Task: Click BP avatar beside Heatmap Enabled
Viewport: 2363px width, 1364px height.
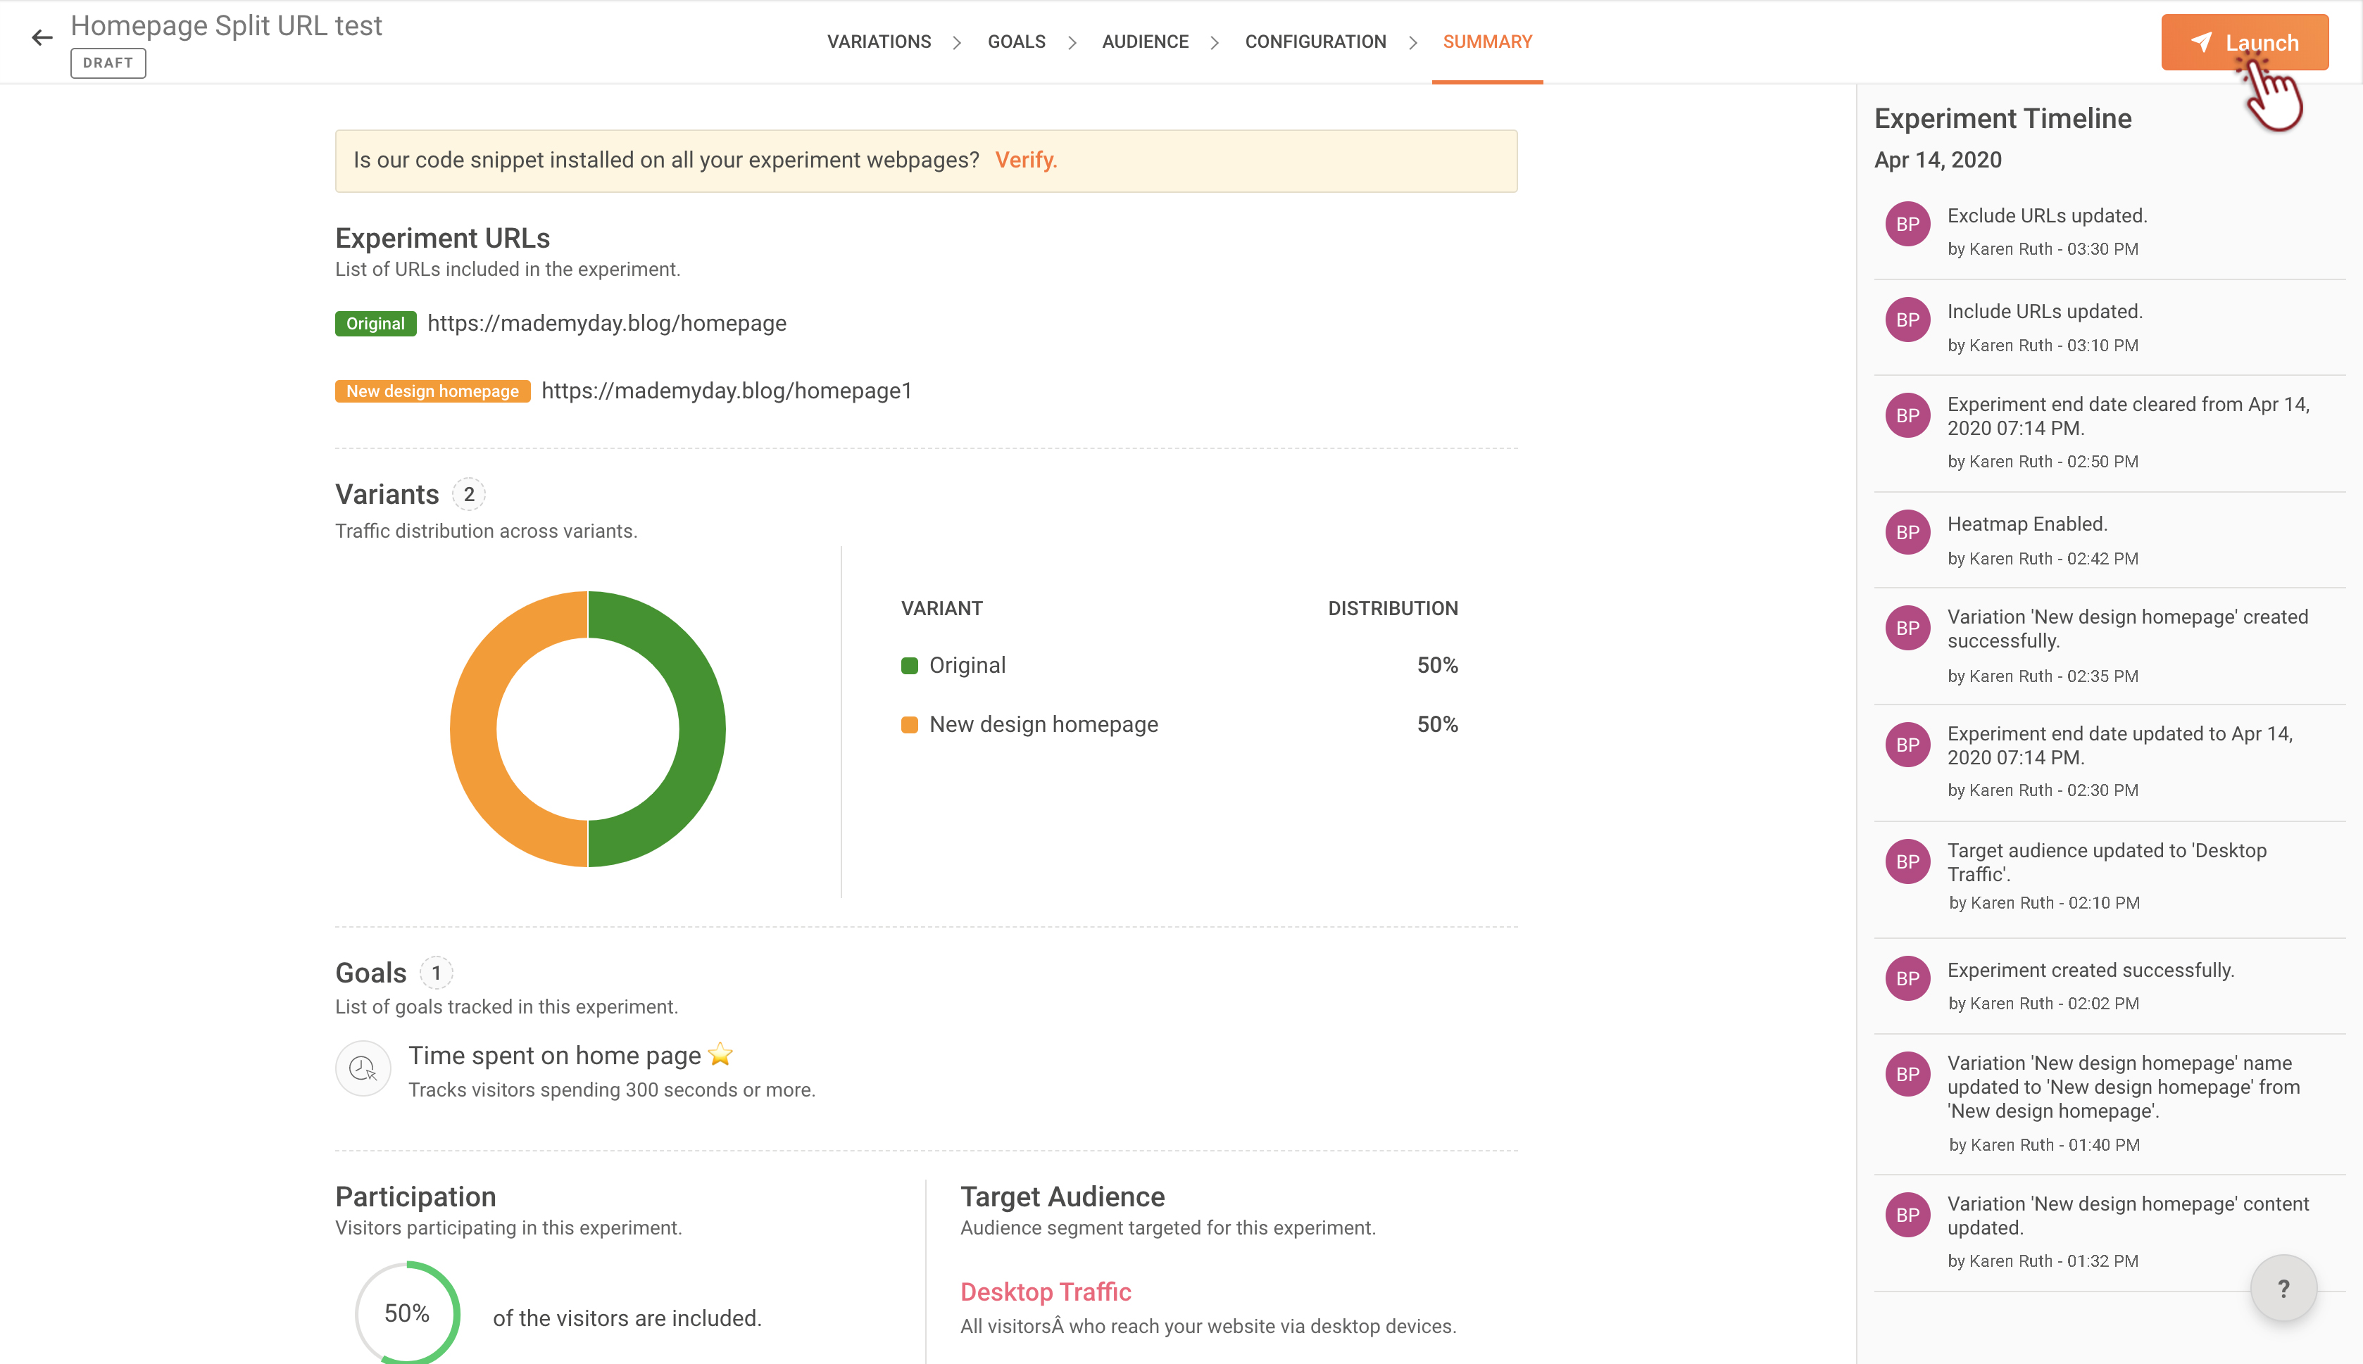Action: coord(1907,532)
